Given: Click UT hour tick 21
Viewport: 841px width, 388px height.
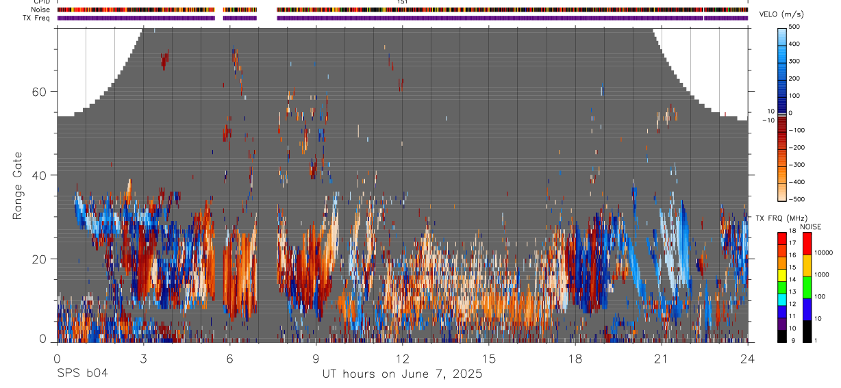Looking at the screenshot, I should (x=662, y=358).
